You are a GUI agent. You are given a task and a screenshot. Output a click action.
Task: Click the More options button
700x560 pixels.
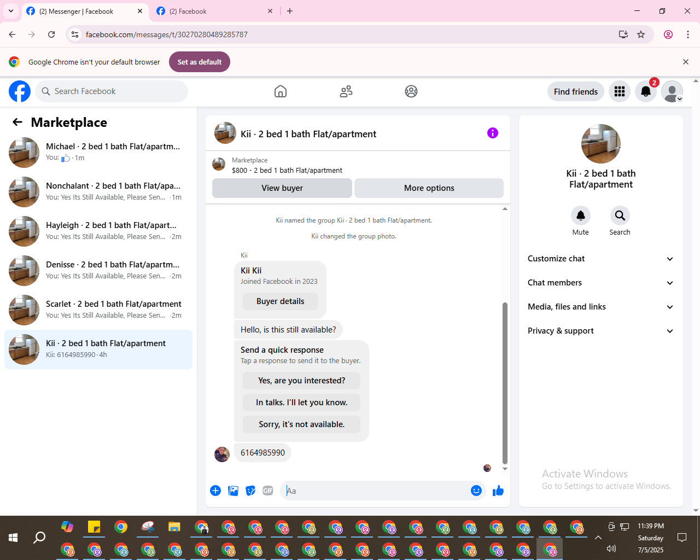(x=429, y=188)
